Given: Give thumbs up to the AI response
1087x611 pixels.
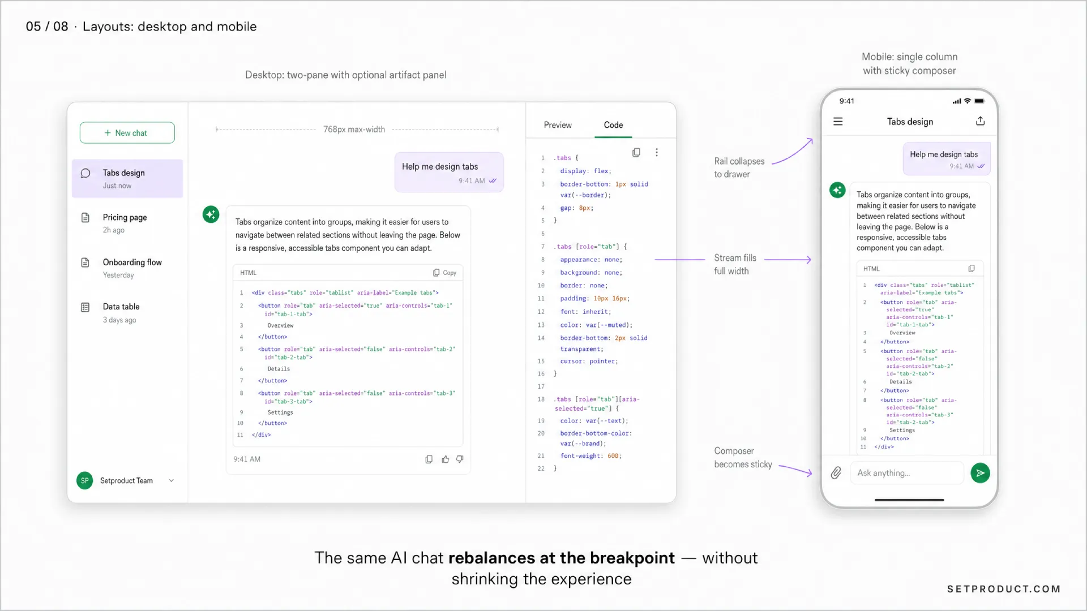Looking at the screenshot, I should 446,459.
